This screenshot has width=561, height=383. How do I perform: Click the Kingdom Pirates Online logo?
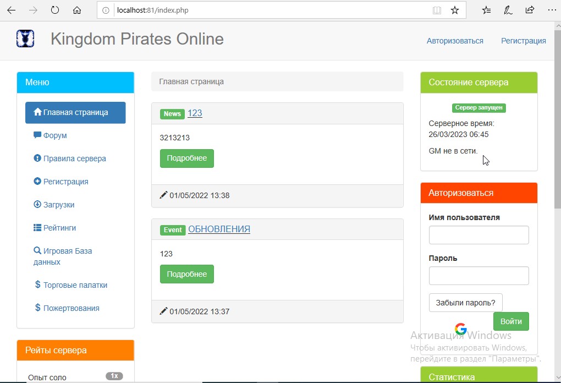click(x=25, y=39)
